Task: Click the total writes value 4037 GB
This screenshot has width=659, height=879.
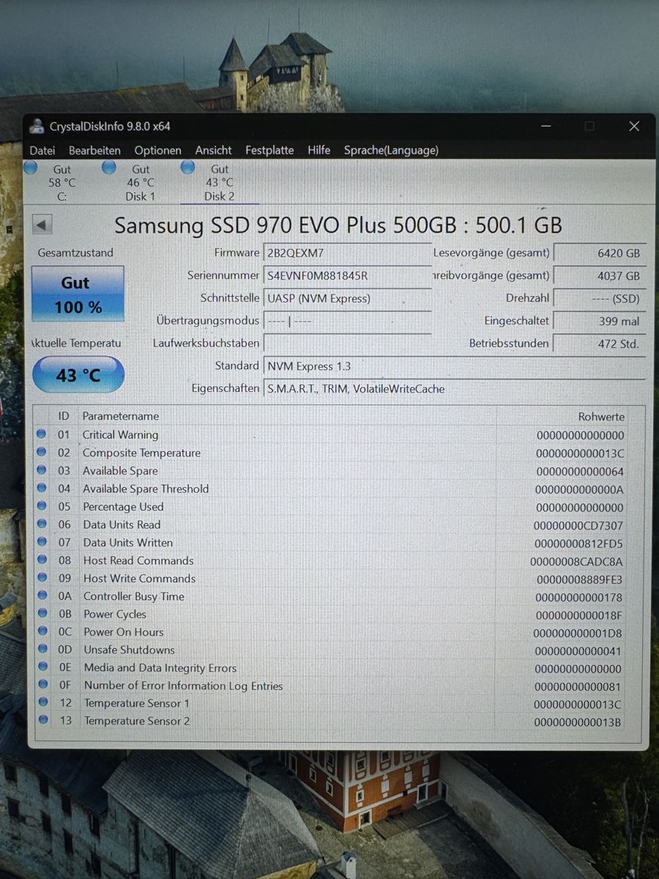Action: click(600, 276)
